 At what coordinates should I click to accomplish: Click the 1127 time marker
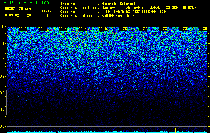(x=143, y=29)
